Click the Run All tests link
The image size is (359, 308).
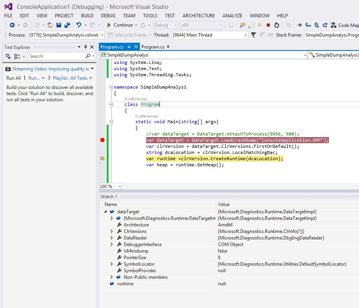tap(13, 78)
